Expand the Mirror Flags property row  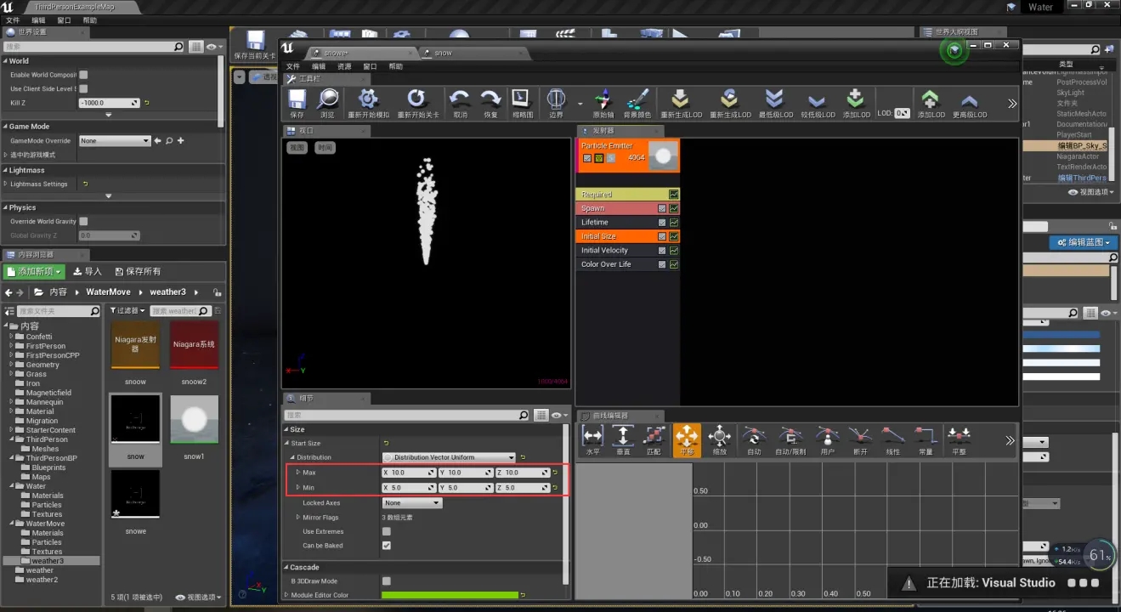(x=297, y=517)
